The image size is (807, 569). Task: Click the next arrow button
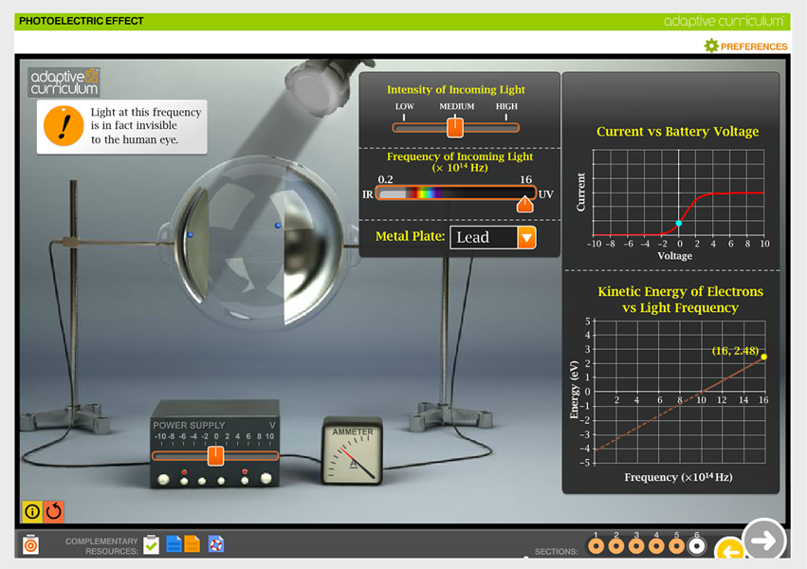click(x=763, y=540)
